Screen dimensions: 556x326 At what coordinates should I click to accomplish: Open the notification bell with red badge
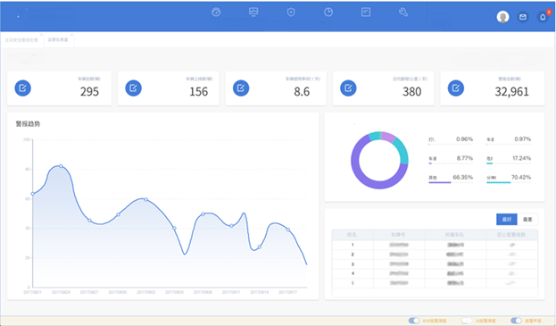point(543,17)
